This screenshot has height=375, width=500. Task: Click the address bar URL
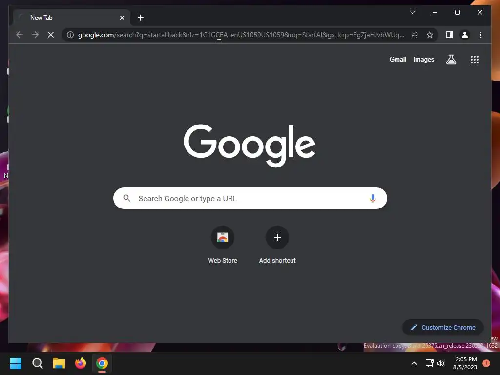[241, 35]
